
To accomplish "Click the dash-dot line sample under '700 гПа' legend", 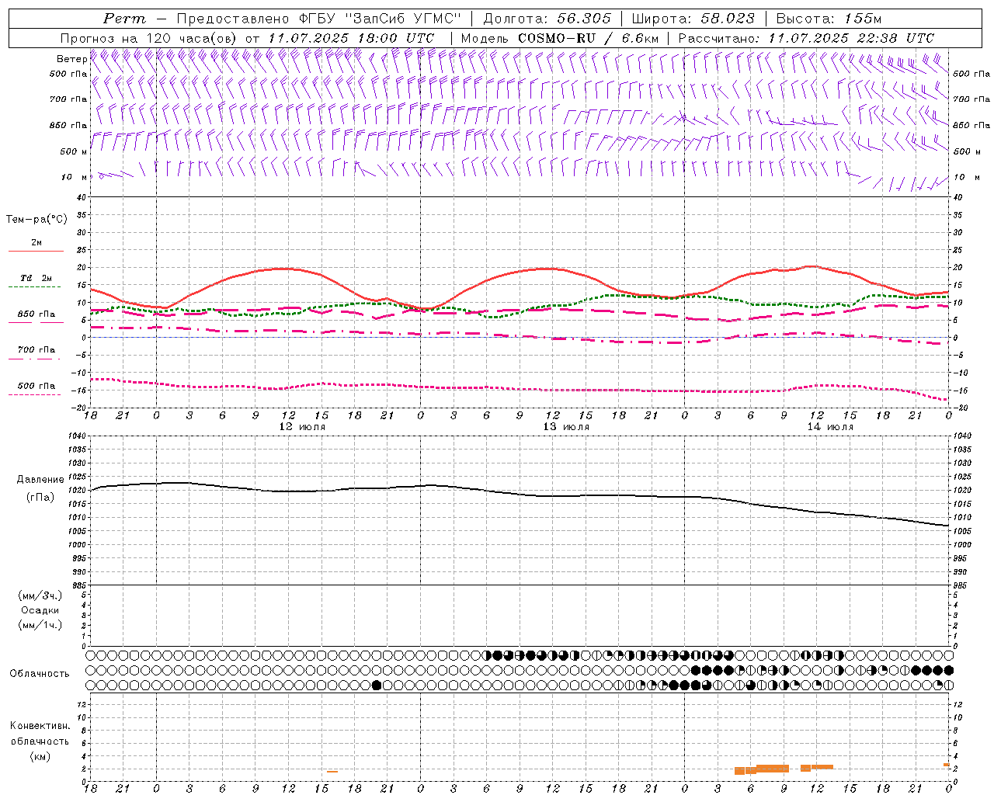I will tap(34, 359).
